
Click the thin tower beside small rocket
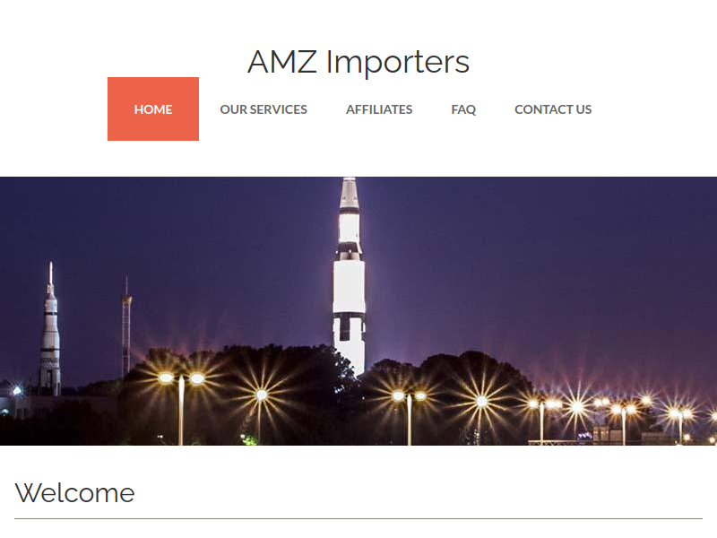click(126, 327)
